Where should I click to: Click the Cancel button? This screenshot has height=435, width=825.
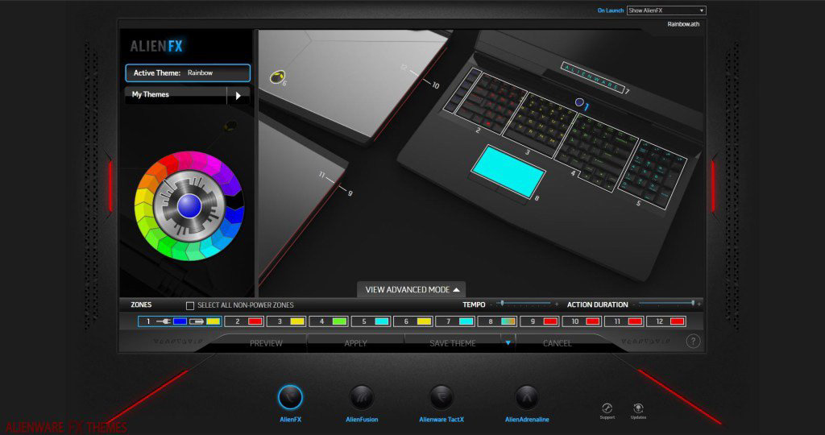click(558, 343)
